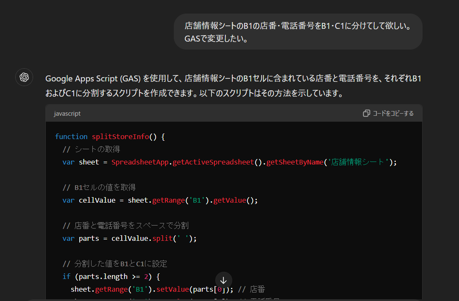Click the comment '// シートの取得'
This screenshot has width=459, height=301.
coord(91,149)
